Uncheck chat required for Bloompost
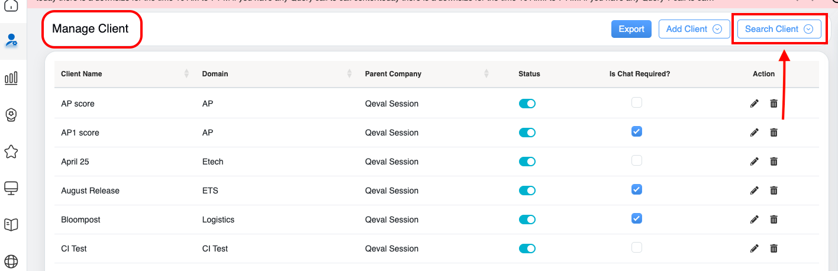This screenshot has width=838, height=271. (636, 219)
